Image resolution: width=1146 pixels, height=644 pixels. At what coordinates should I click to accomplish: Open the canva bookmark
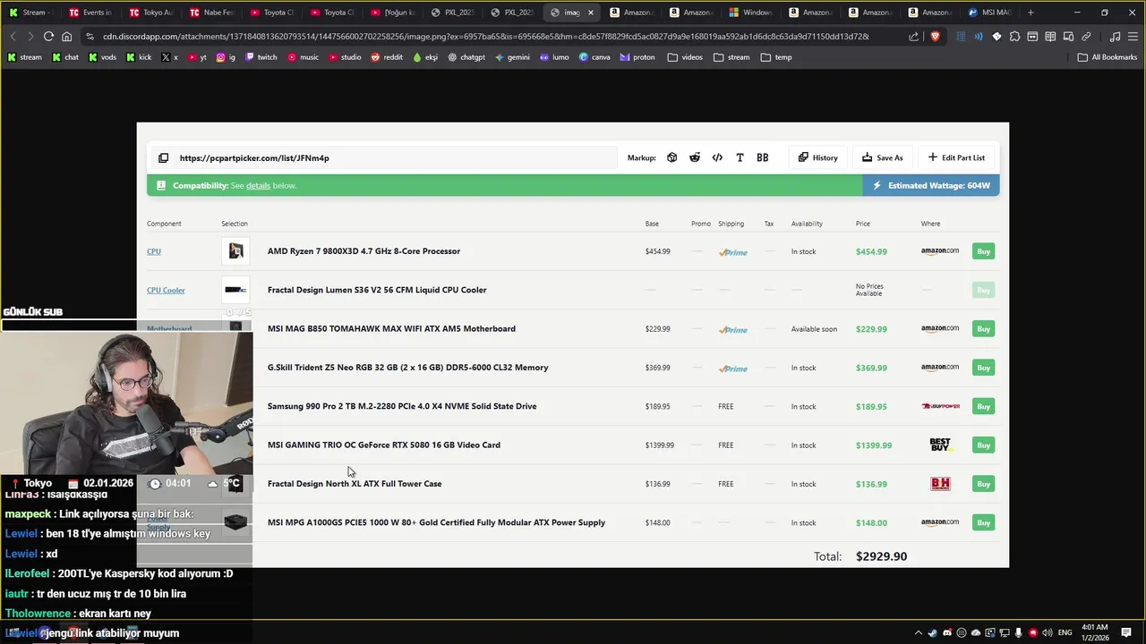tap(594, 57)
